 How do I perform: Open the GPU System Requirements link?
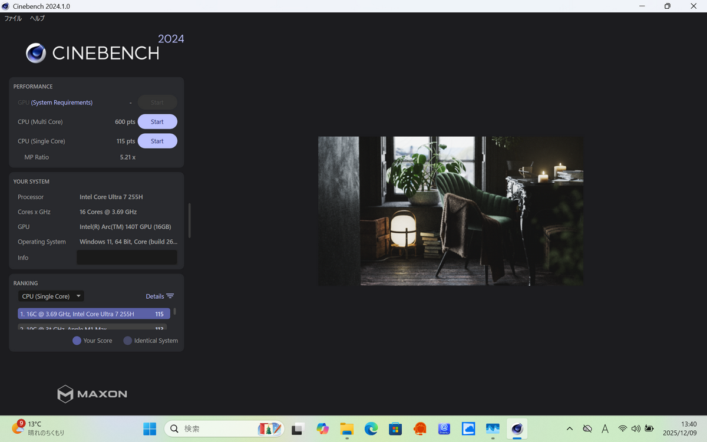pyautogui.click(x=62, y=103)
